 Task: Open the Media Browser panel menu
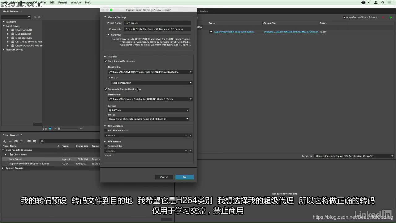point(21,11)
